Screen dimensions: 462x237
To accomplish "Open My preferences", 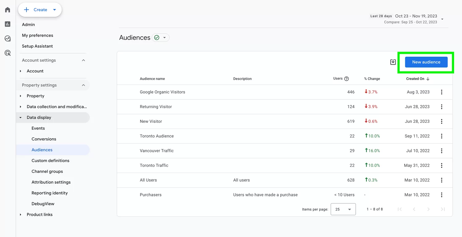I will [38, 35].
